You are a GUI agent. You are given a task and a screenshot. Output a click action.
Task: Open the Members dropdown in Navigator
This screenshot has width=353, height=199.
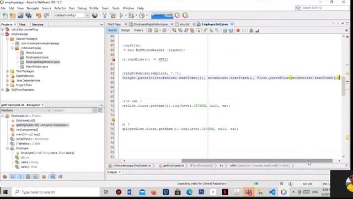(25, 111)
